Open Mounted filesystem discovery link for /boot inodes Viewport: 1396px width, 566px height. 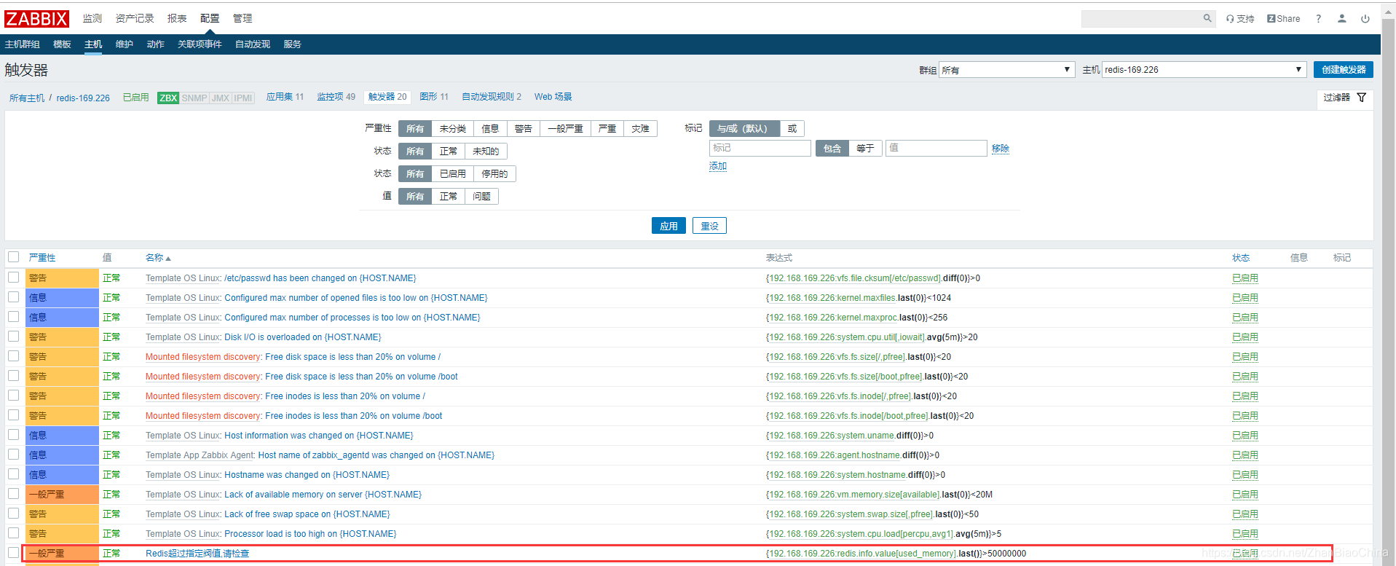[203, 416]
